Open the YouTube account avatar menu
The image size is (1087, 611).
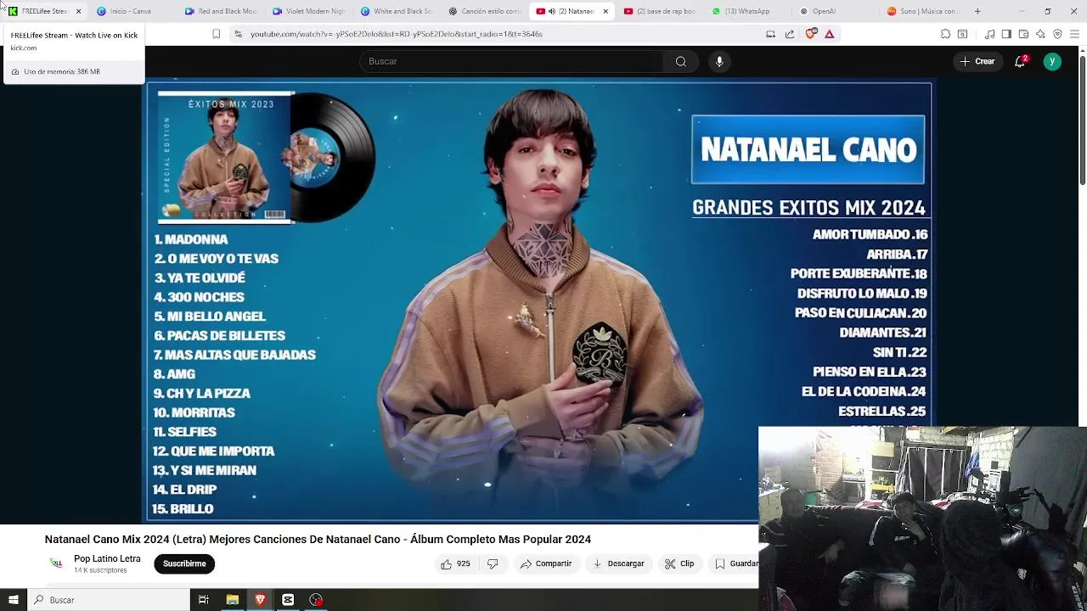(x=1052, y=61)
